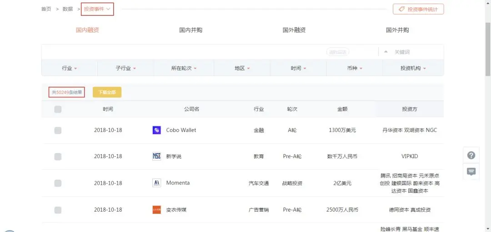Image resolution: width=491 pixels, height=232 pixels.
Task: Open the 币种 filter dropdown
Action: coord(355,68)
